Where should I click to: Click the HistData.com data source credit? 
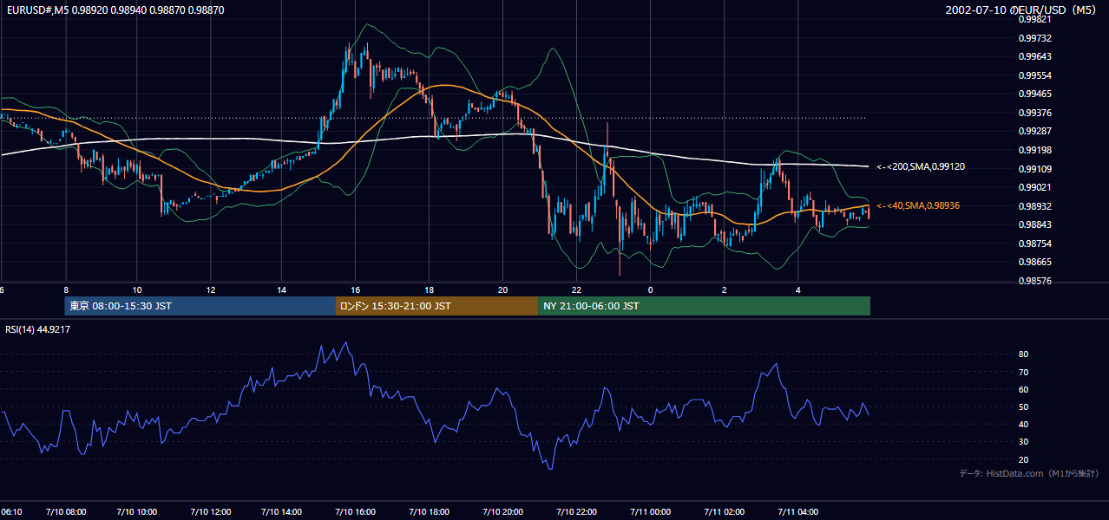tap(1028, 473)
